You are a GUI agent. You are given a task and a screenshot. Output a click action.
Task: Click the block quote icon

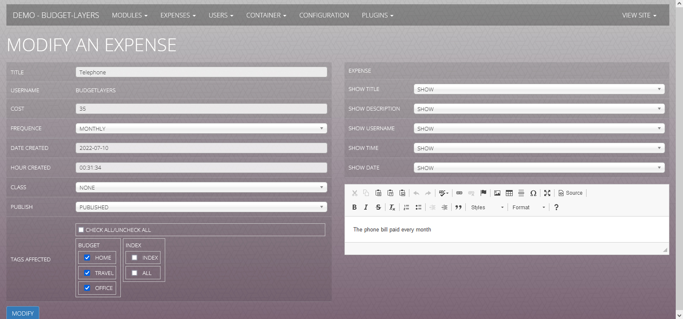(458, 207)
